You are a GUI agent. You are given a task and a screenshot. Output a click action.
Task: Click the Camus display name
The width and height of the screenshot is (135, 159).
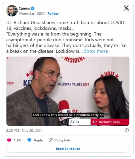[x=24, y=8]
